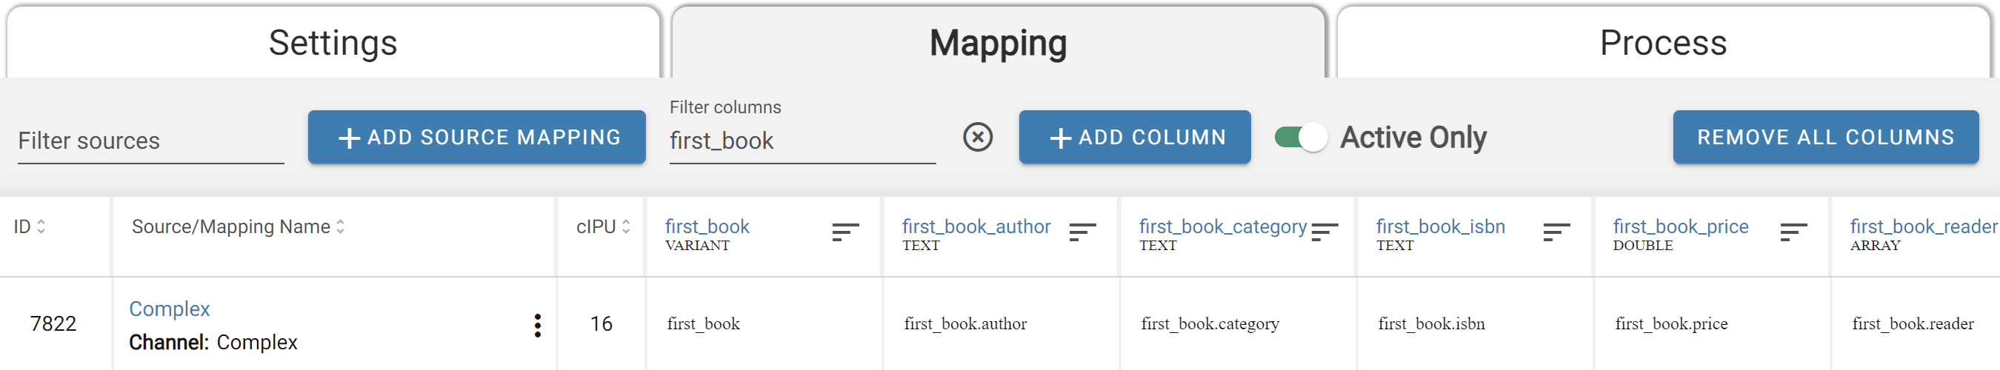Open the Mapping tab
Image resolution: width=2000 pixels, height=370 pixels.
[x=999, y=43]
